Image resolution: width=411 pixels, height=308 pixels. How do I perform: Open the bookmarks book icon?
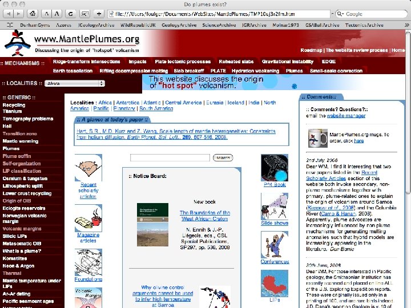[10, 25]
